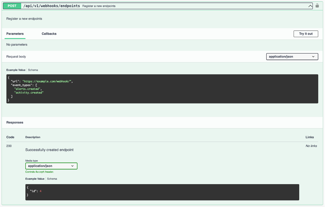Click the "Register a new endpoints" description paragraph
The image size is (325, 207).
pos(24,19)
